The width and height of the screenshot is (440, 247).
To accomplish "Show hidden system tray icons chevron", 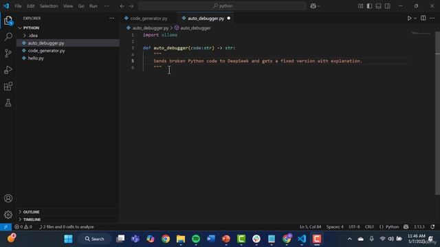I will [350, 239].
